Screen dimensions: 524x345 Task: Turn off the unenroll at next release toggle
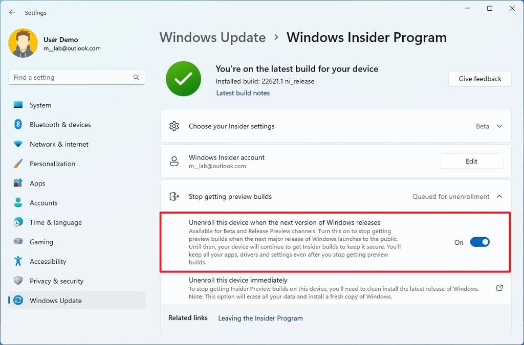[479, 242]
